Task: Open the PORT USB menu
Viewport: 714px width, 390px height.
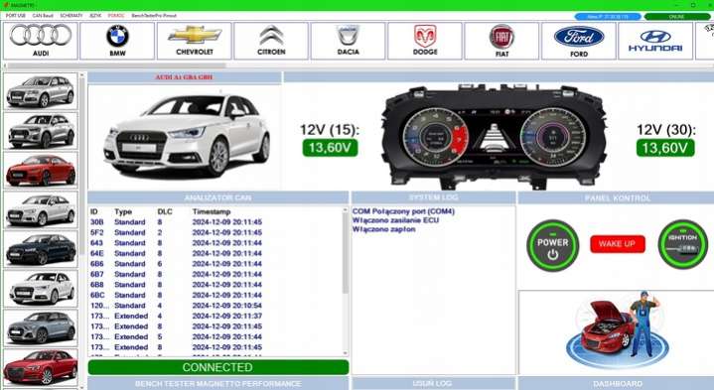Action: [16, 16]
